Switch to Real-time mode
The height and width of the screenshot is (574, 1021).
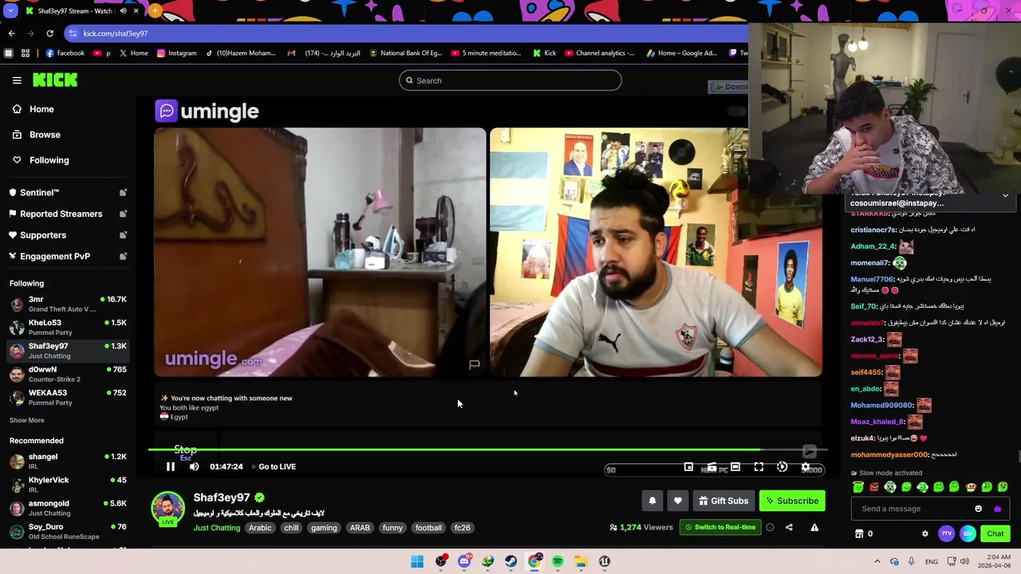tap(719, 527)
